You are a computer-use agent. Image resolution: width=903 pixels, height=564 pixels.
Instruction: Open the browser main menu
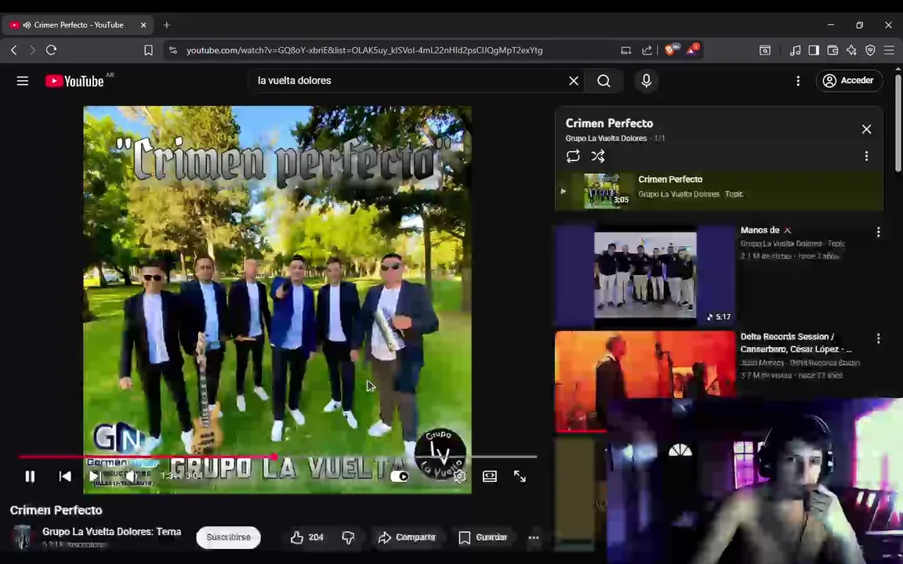889,50
